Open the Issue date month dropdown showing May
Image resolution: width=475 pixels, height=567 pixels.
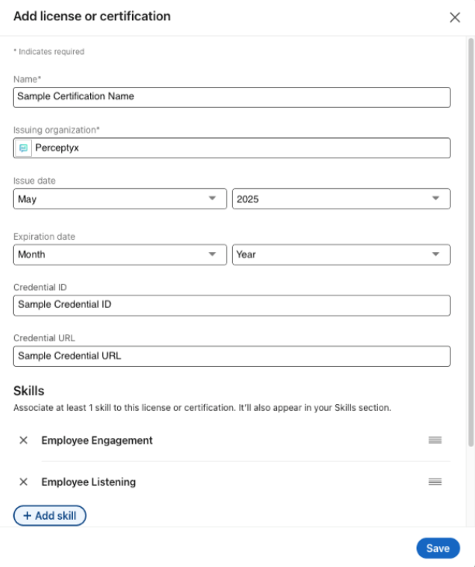coord(120,199)
